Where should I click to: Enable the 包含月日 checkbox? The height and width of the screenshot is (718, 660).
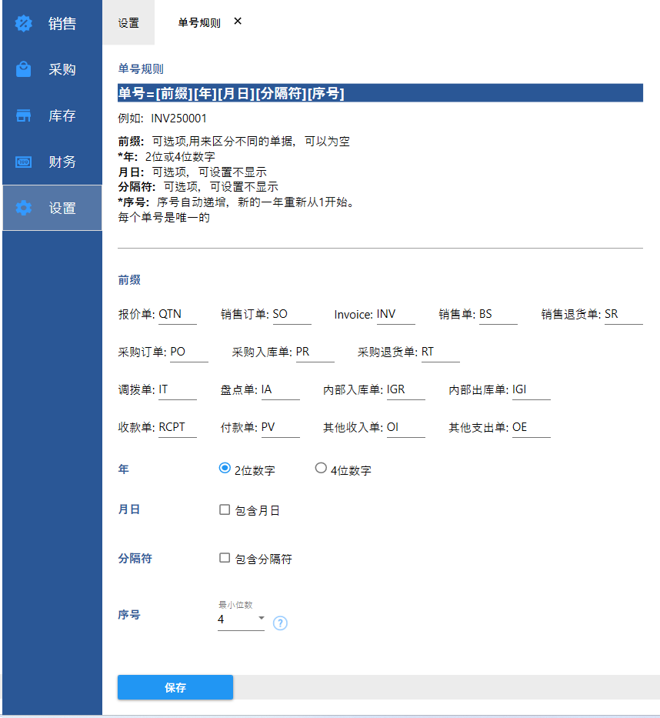[225, 509]
